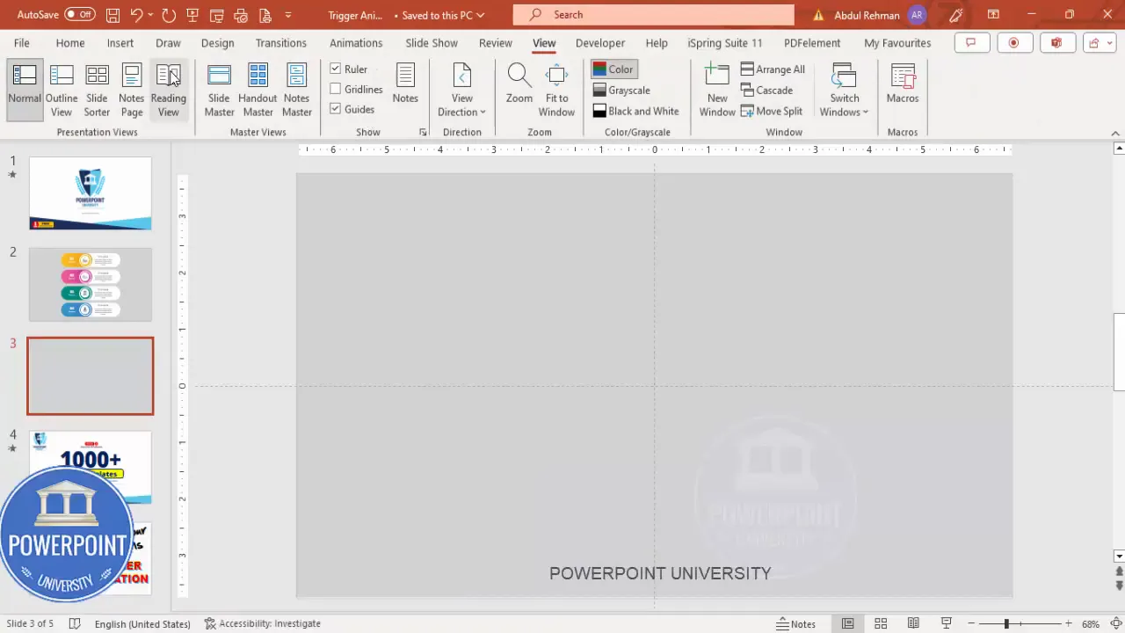Collapse the ribbon
The width and height of the screenshot is (1125, 633).
coord(1116,134)
